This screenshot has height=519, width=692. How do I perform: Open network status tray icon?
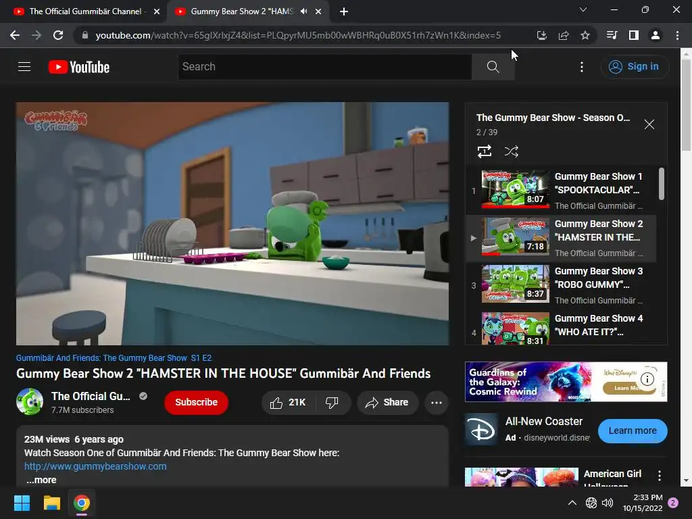(591, 503)
